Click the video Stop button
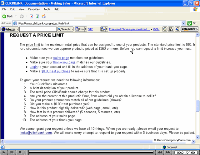This screenshot has width=200, height=155. point(20,152)
